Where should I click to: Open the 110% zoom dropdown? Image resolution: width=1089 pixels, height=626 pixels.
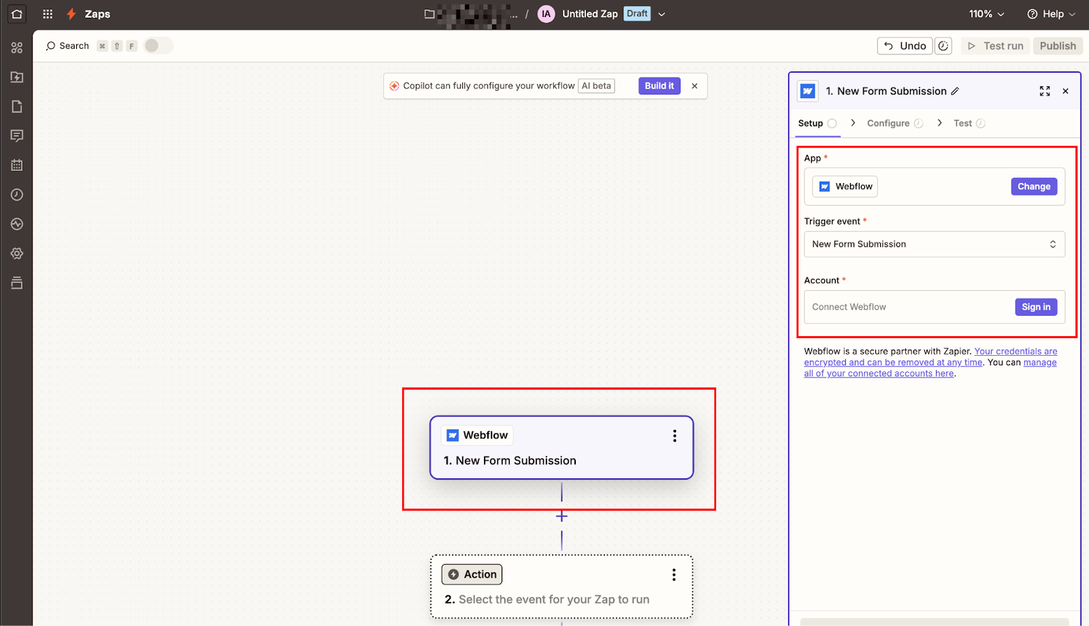(986, 14)
